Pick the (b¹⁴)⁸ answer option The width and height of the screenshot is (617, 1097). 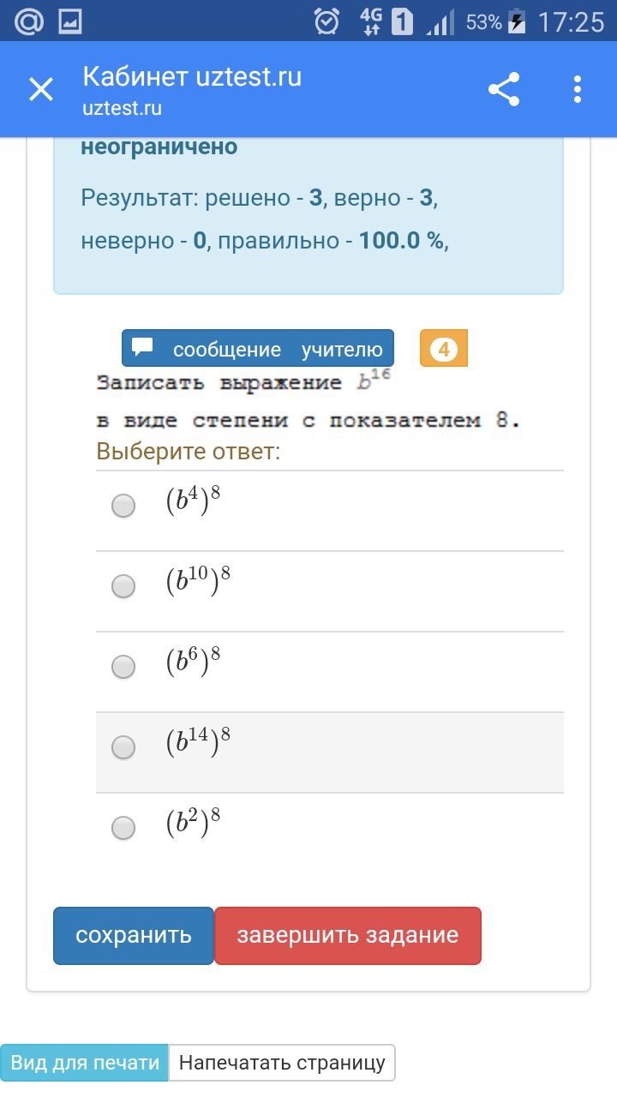tap(124, 747)
